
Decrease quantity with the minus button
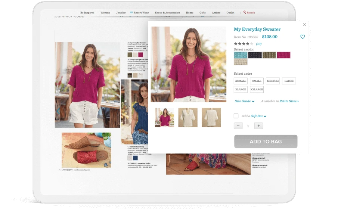[x=238, y=126]
